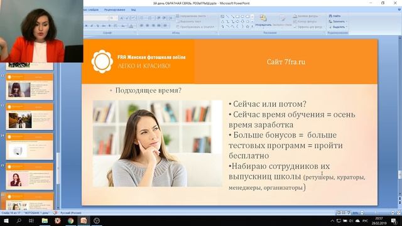402x226 pixels.
Task: Select the Text Box shape in the gallery
Action: tap(222, 17)
